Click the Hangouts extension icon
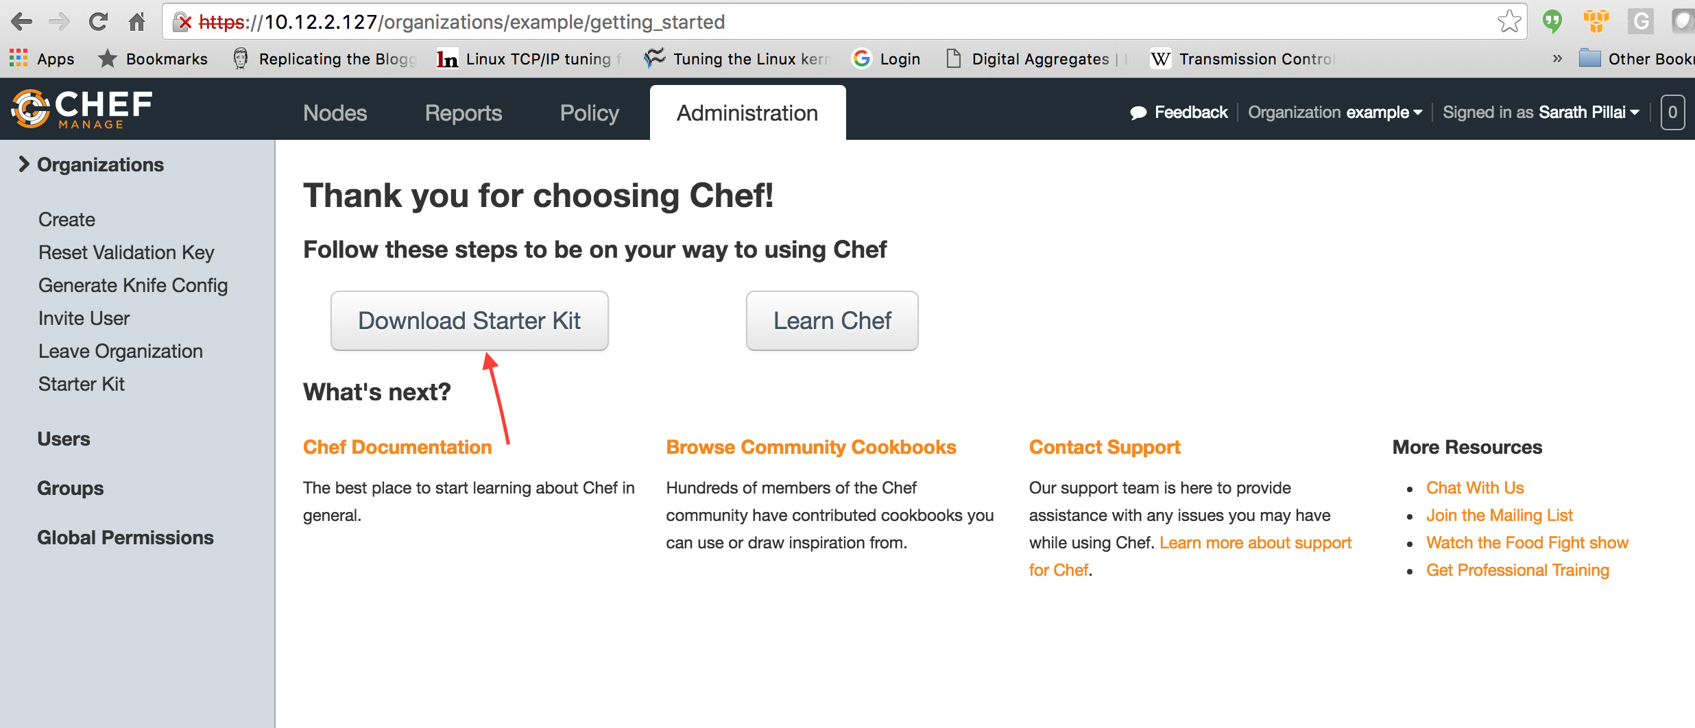This screenshot has height=728, width=1695. [x=1552, y=22]
